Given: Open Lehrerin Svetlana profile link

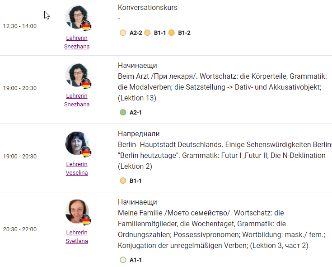Looking at the screenshot, I should click(77, 237).
